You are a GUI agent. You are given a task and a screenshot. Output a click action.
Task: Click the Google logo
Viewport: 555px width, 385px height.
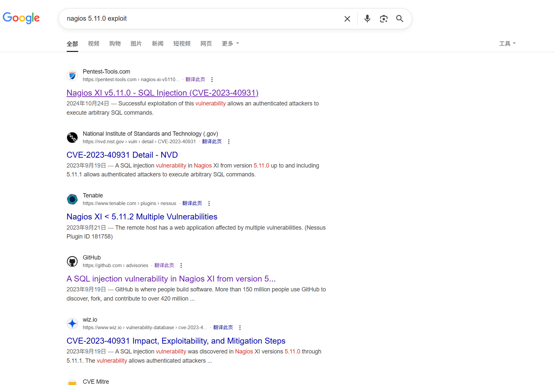coord(21,18)
